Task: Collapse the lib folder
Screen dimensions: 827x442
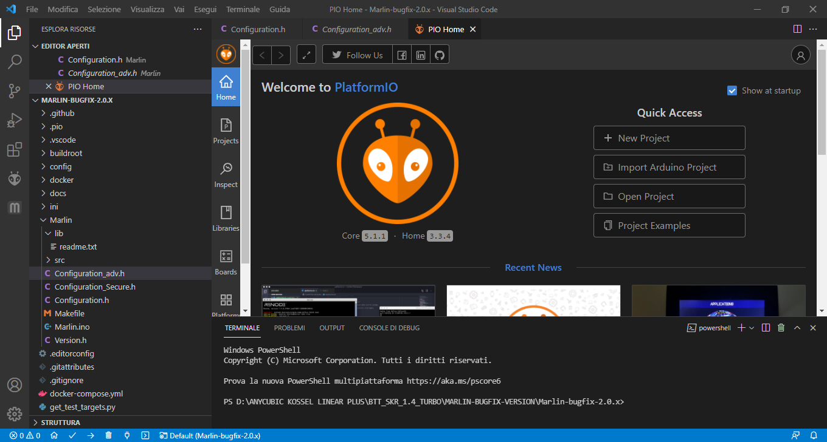Action: pyautogui.click(x=120, y=233)
